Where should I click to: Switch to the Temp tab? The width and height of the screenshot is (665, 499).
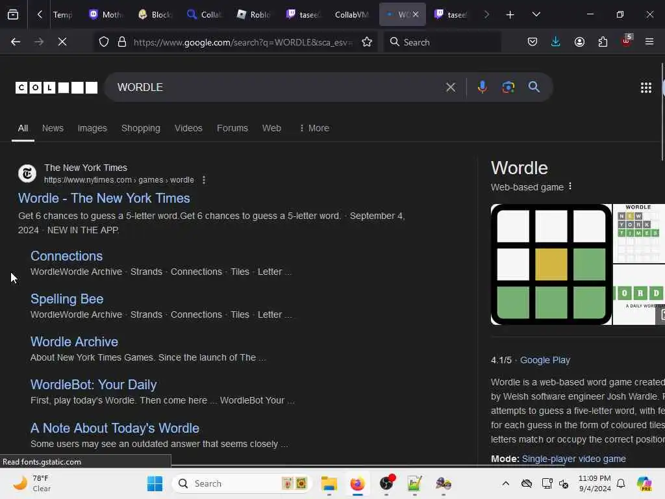click(62, 15)
